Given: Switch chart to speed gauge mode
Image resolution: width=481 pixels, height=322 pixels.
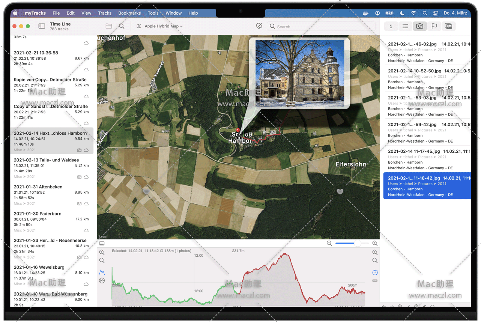Looking at the screenshot, I should click(x=102, y=281).
